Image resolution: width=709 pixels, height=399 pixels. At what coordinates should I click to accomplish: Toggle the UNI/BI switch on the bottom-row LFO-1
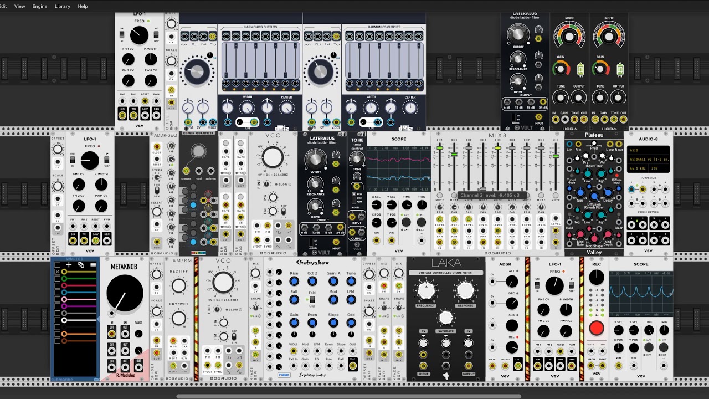tap(537, 284)
